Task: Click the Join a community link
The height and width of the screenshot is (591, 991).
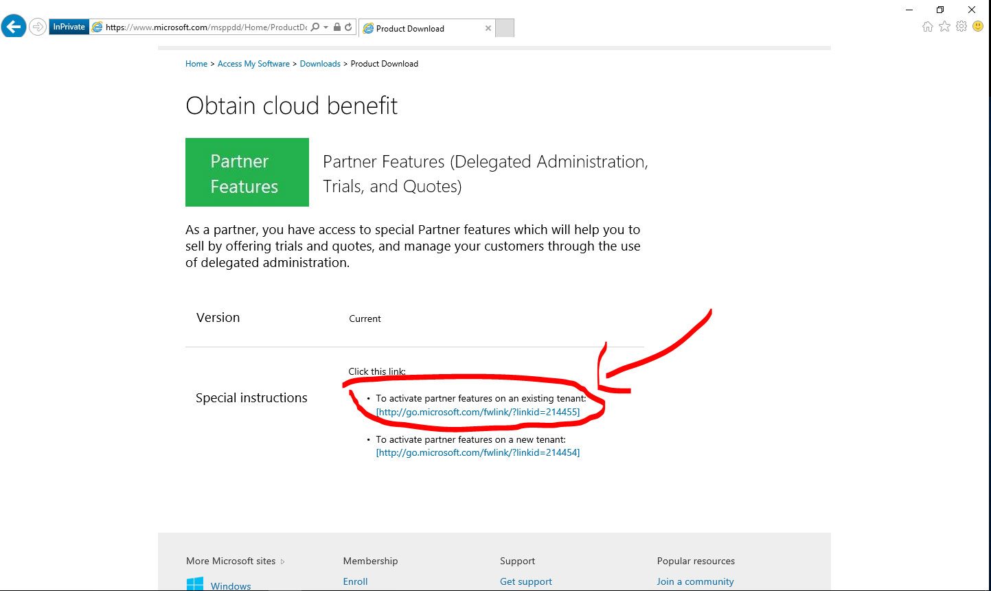Action: 695,581
